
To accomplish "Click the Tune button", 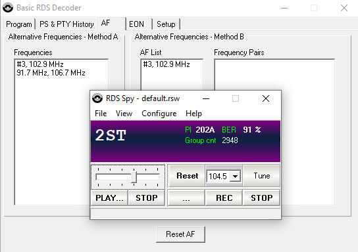I will point(262,176).
